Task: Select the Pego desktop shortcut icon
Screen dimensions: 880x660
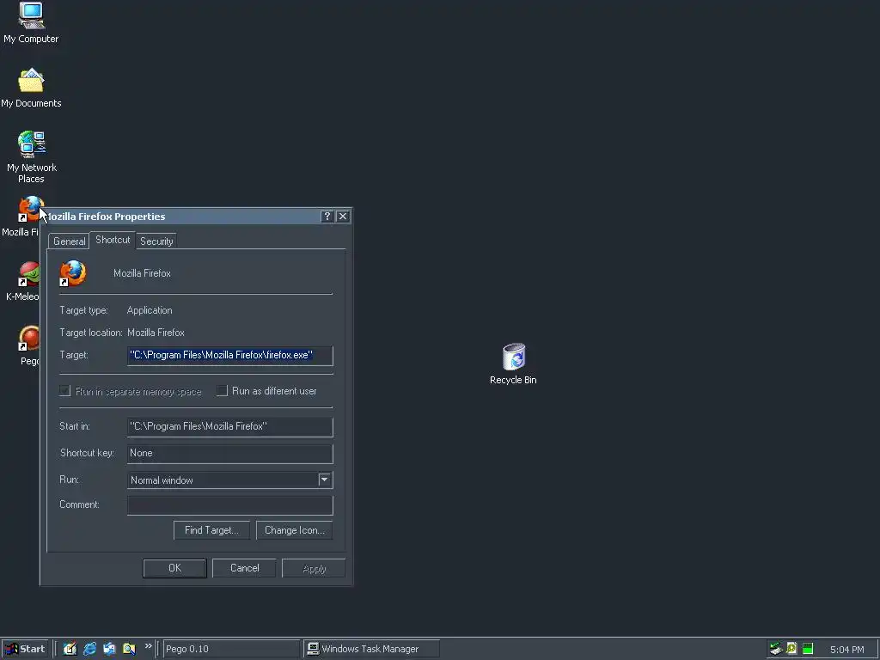Action: click(28, 339)
